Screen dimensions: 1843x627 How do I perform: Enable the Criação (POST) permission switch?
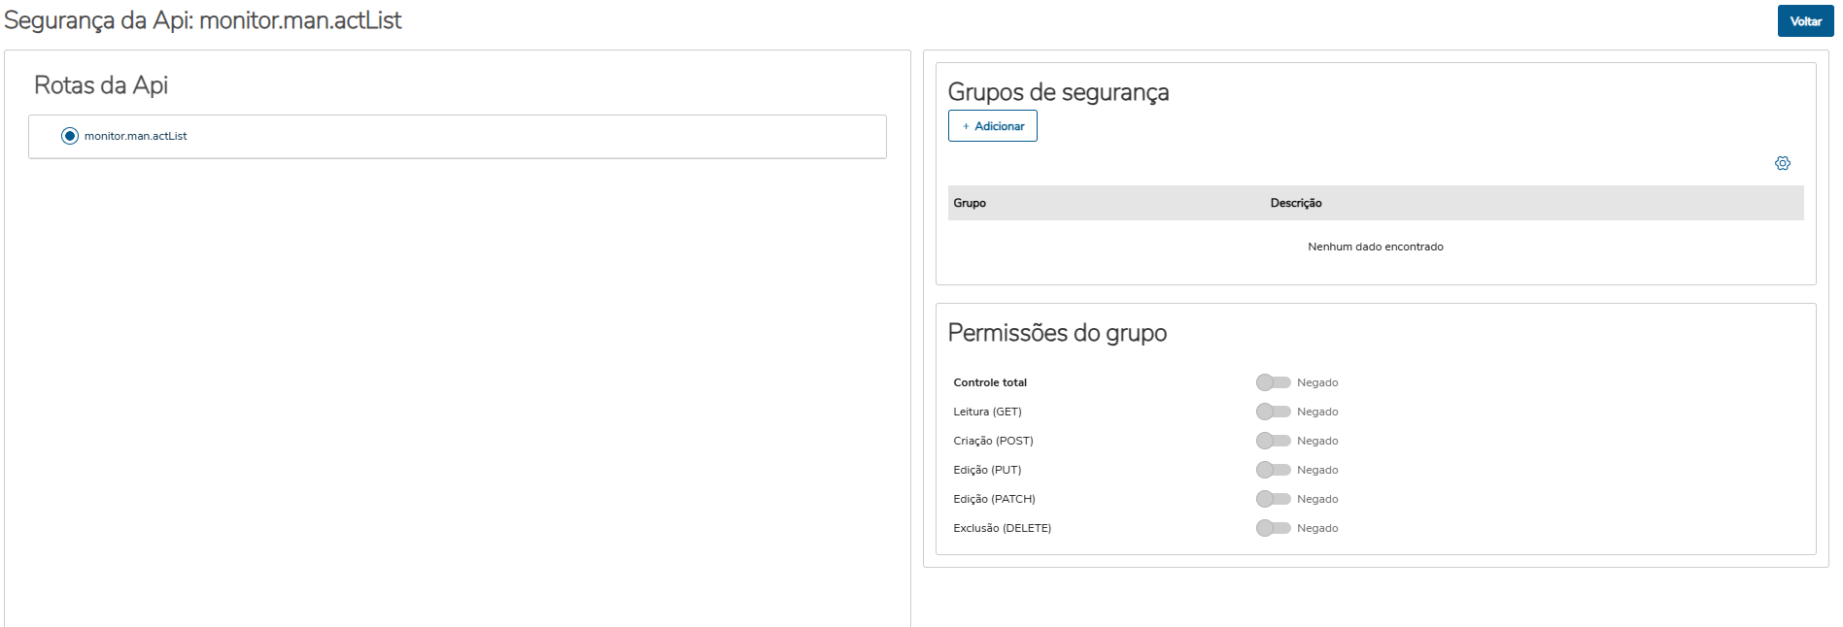(1273, 441)
